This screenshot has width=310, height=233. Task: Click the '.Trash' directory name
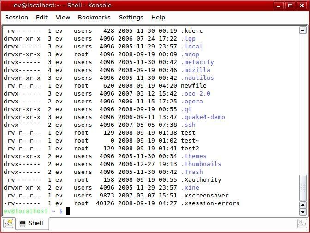pos(192,172)
